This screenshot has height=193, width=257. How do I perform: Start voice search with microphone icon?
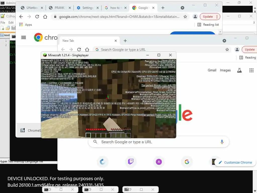point(222,142)
